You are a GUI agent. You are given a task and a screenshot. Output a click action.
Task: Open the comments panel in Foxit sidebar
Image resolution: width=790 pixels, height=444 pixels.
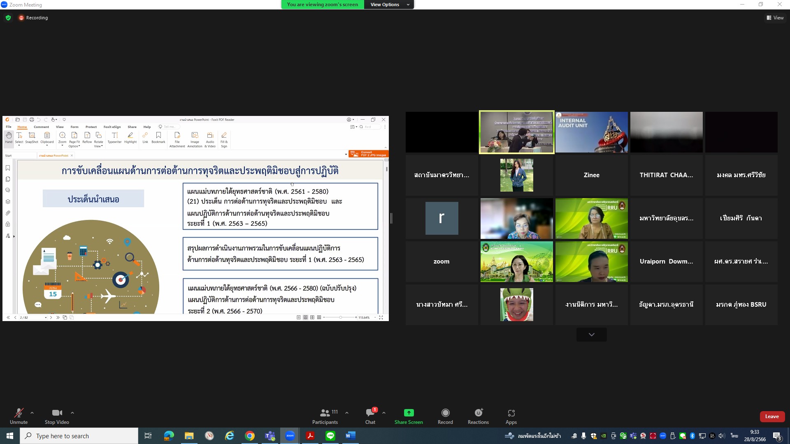coord(8,190)
